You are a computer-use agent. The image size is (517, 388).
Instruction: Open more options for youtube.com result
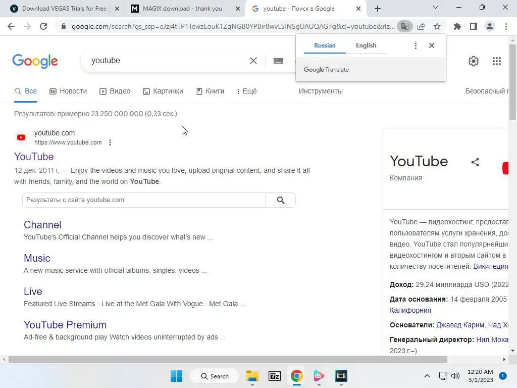click(110, 142)
